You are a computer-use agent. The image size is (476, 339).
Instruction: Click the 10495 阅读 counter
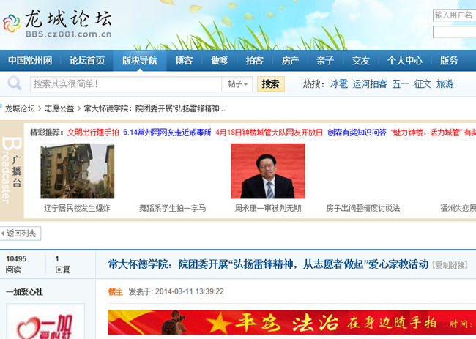(16, 264)
